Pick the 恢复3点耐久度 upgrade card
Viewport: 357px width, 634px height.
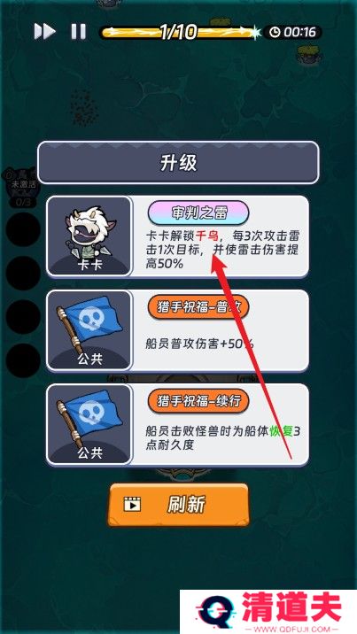pyautogui.click(x=178, y=424)
